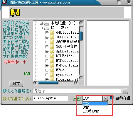Select the DTLFolder folder name
The image size is (133, 116).
click(x=65, y=56)
